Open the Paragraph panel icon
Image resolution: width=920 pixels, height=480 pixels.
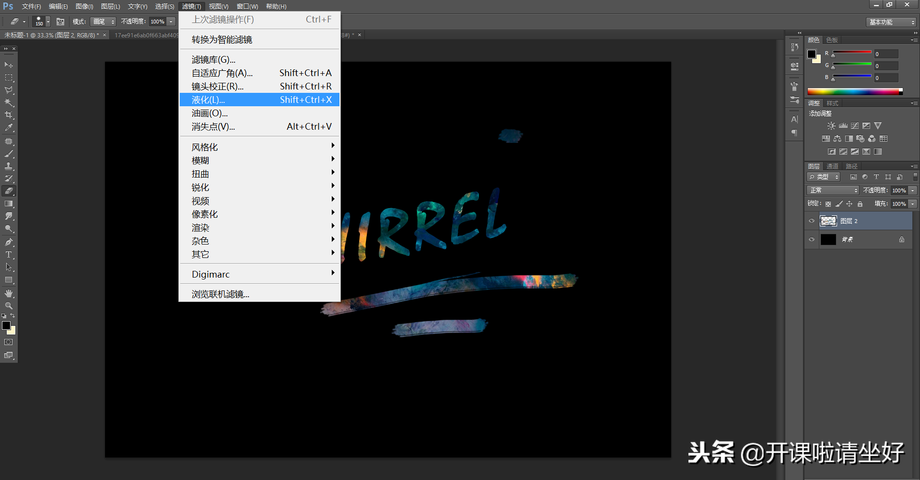click(794, 133)
